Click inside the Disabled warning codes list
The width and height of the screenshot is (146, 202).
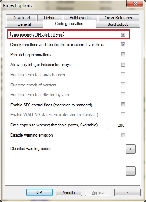tap(91, 160)
